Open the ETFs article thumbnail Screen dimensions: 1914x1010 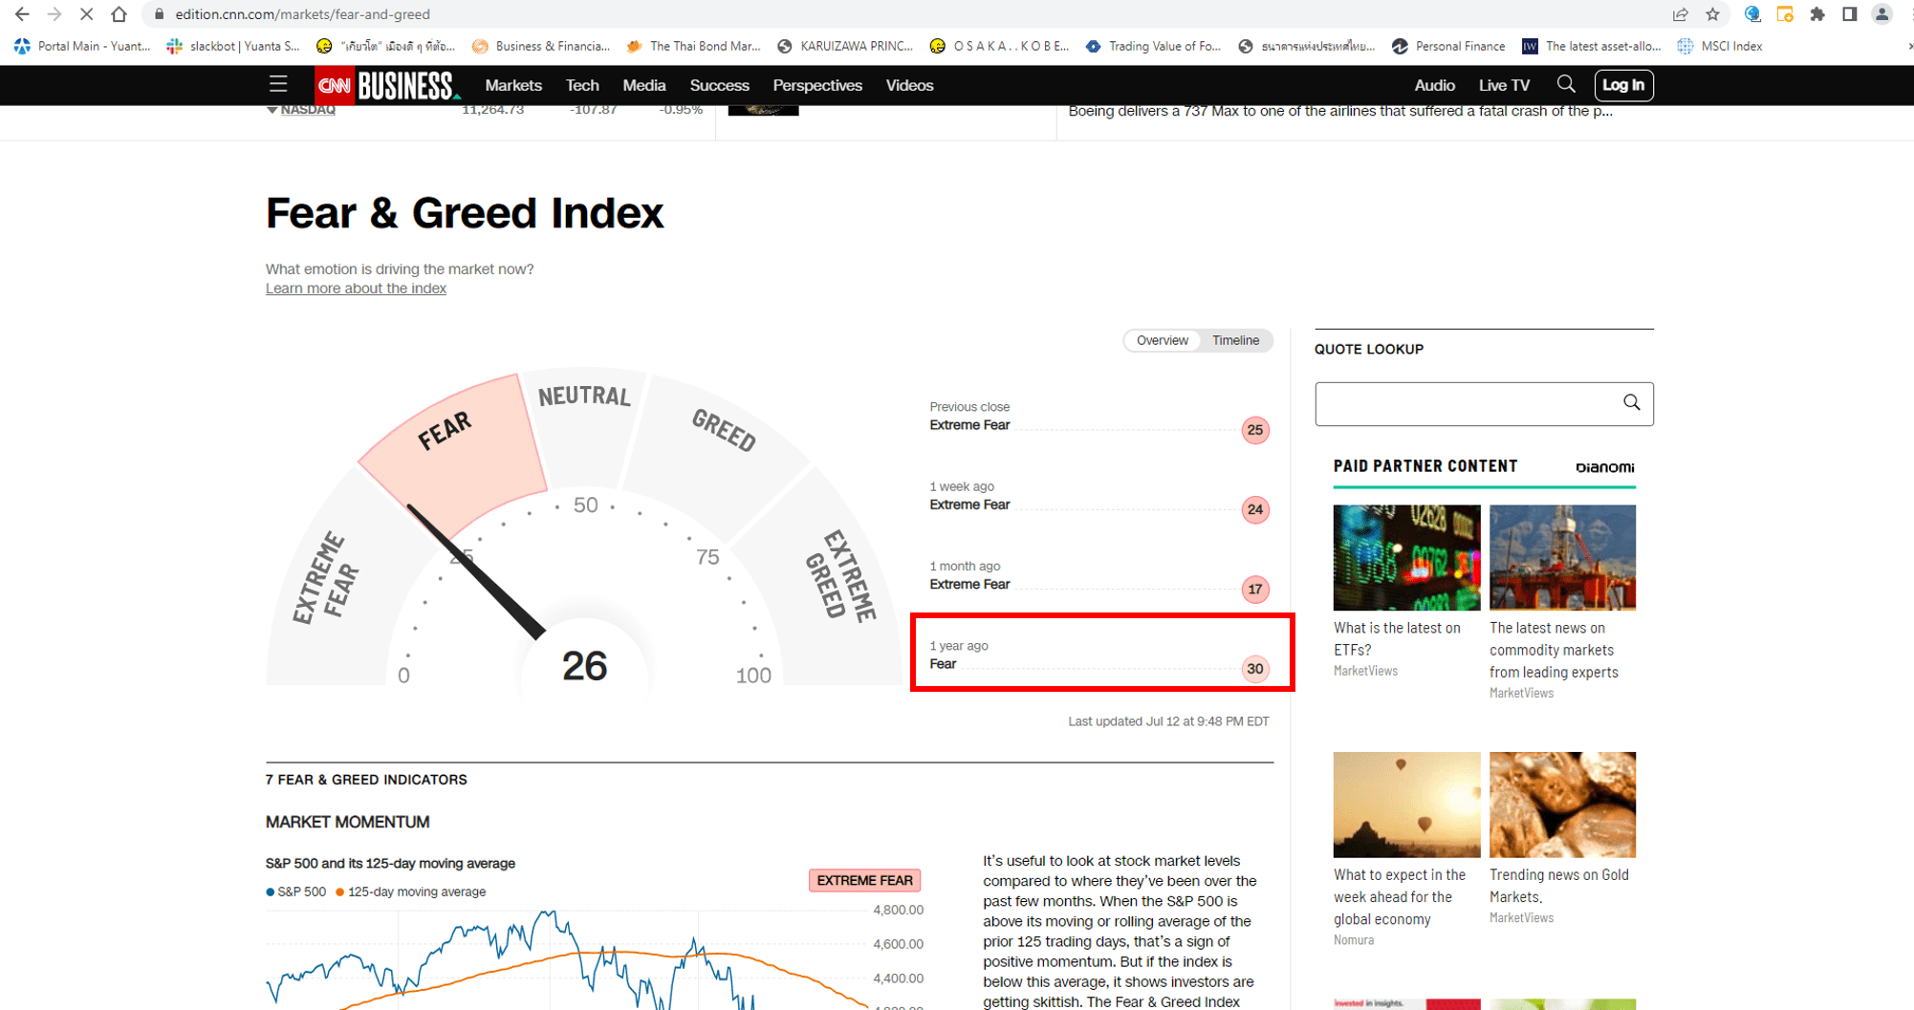click(x=1406, y=557)
